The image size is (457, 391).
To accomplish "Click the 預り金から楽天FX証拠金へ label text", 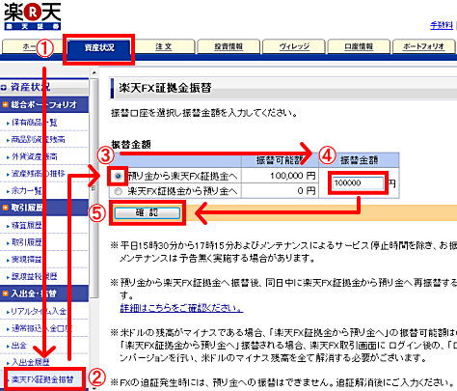I will [182, 176].
